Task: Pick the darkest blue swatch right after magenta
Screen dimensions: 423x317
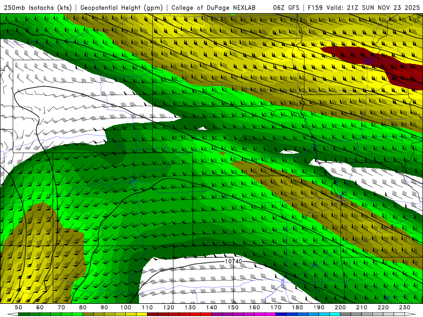Action: point(281,314)
